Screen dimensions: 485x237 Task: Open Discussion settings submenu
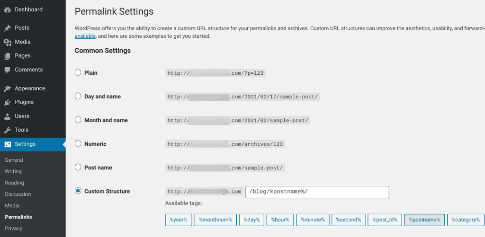coord(18,194)
